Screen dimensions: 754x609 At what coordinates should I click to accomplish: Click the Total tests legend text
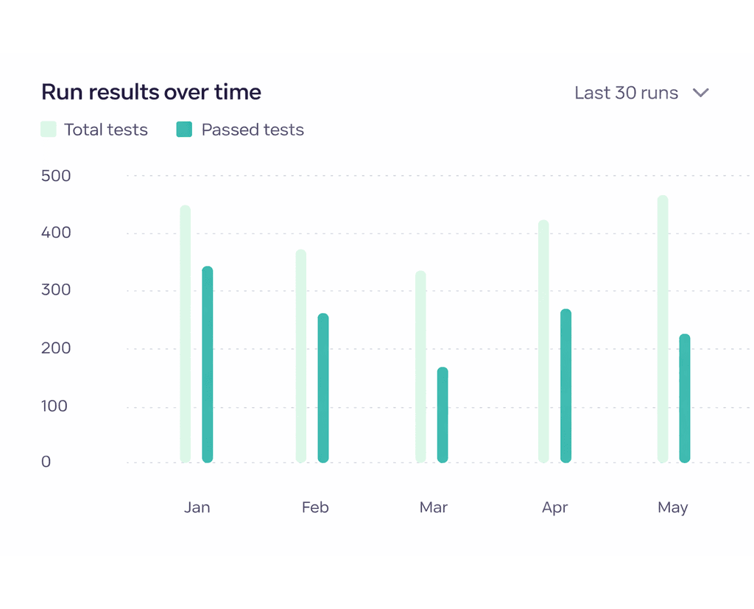pyautogui.click(x=105, y=129)
